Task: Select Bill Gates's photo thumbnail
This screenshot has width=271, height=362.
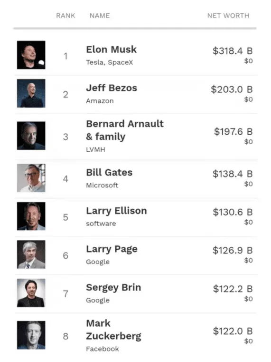Action: [x=31, y=178]
